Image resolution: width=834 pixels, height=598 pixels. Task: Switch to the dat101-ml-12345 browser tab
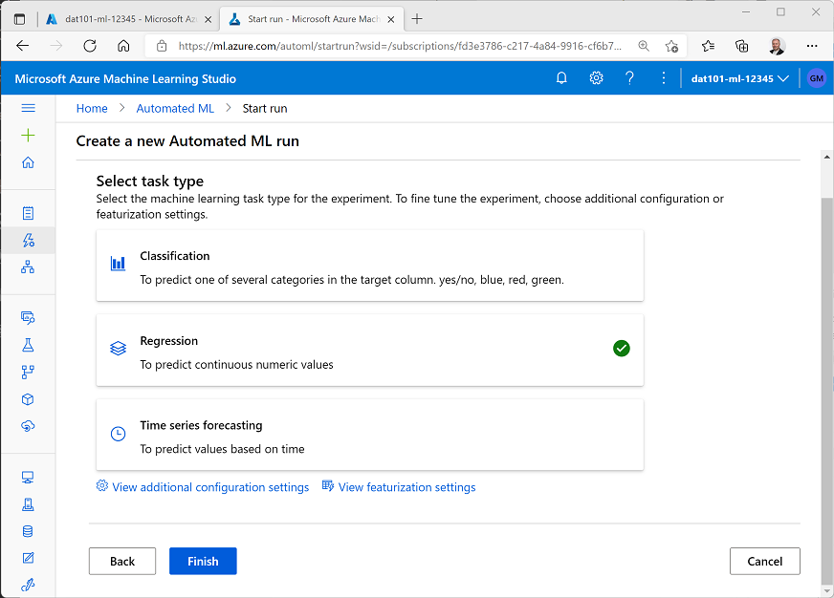(124, 19)
